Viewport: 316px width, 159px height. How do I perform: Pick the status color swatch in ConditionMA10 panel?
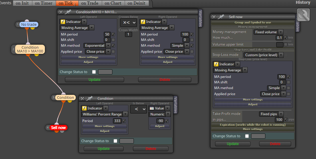105,72
